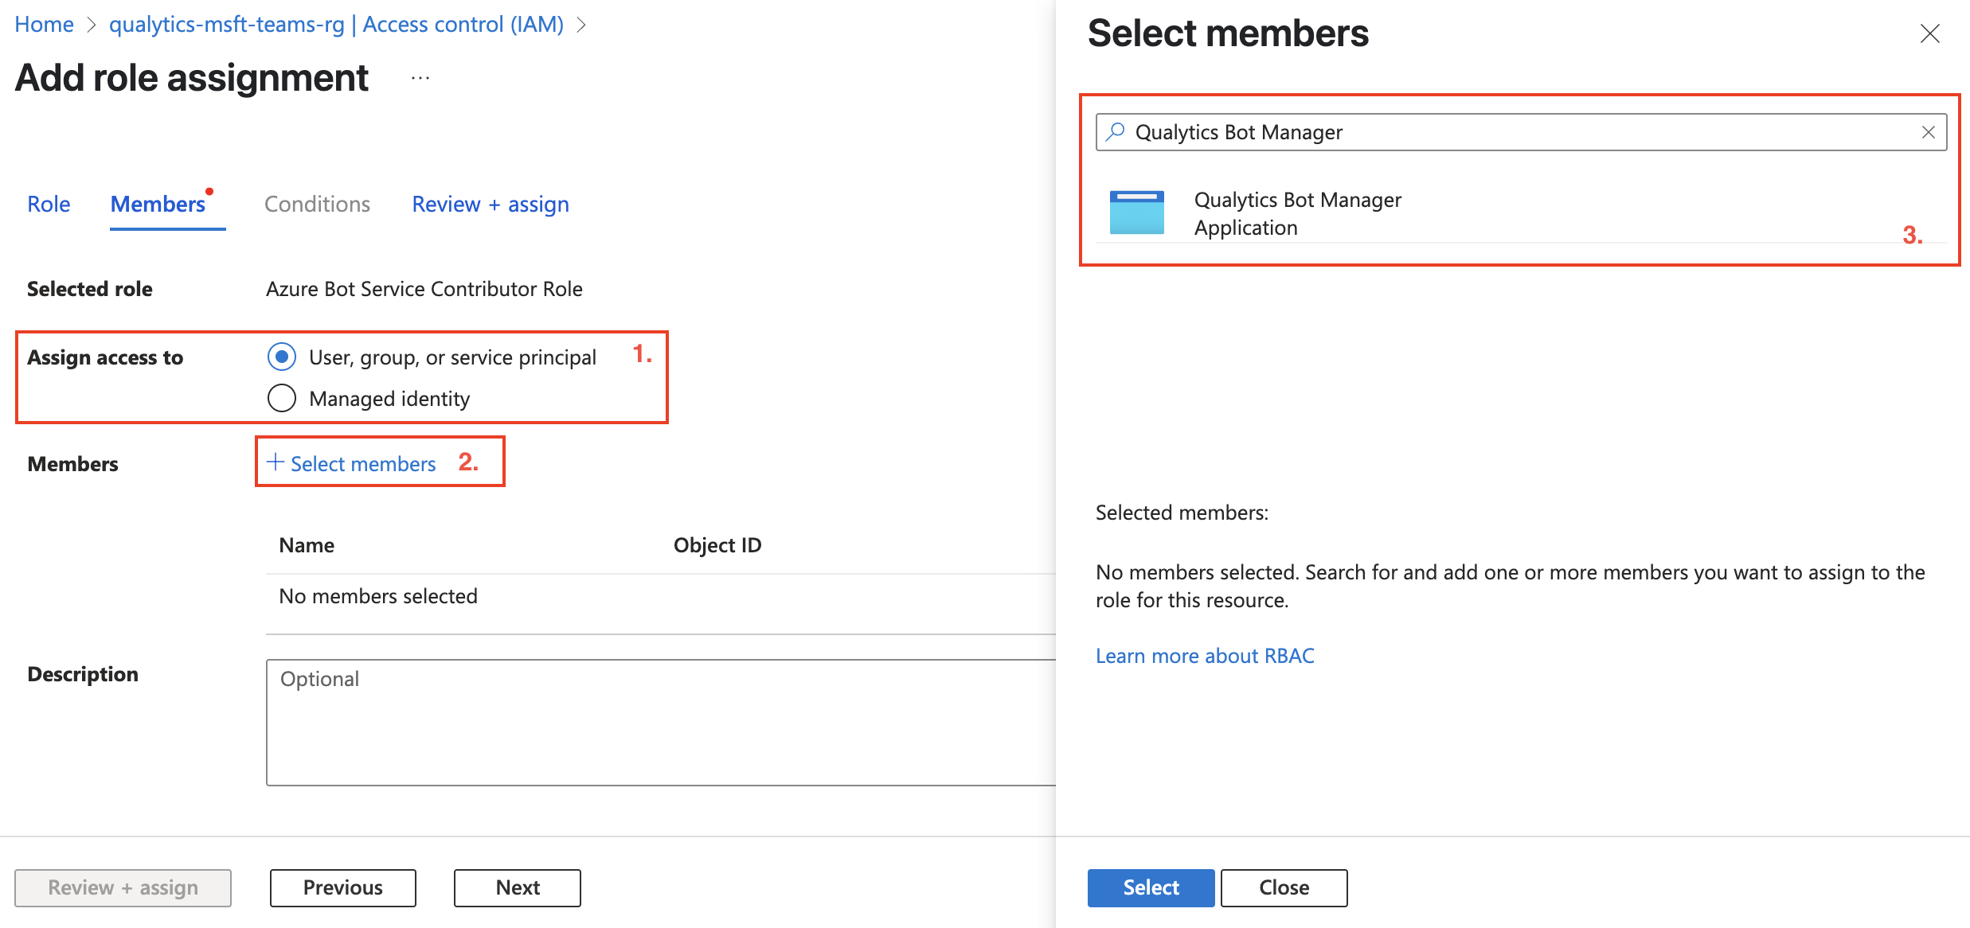Screen dimensions: 1970x928
Task: Click into the Description text area
Action: tap(661, 722)
